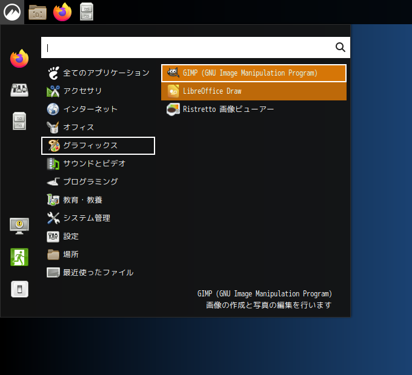Focus the application search field
Viewport: 412px width, 375px height.
(196, 47)
